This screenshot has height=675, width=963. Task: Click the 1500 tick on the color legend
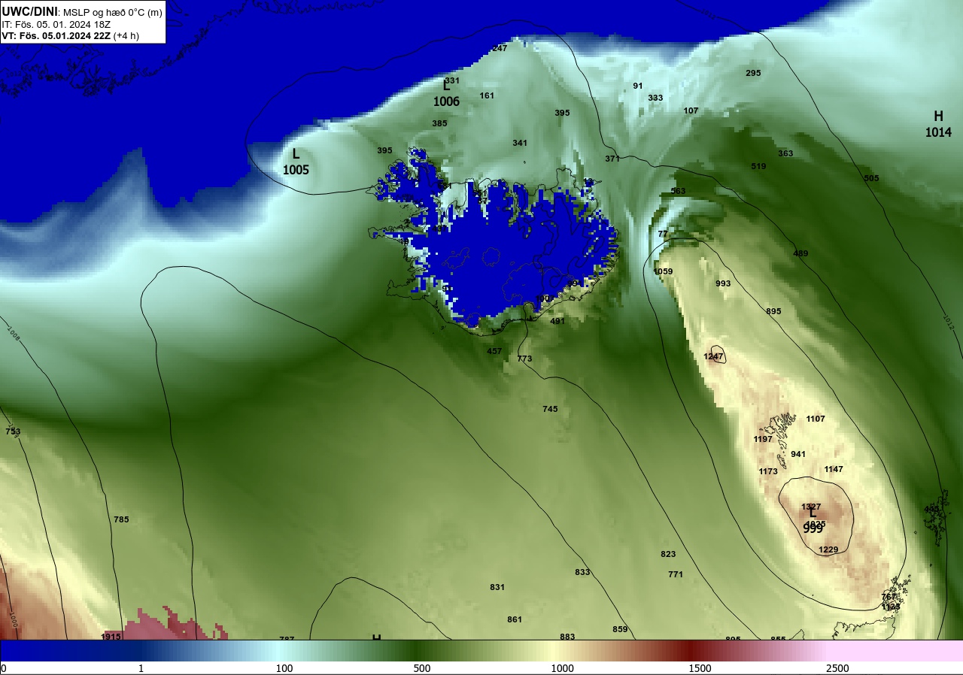click(700, 668)
